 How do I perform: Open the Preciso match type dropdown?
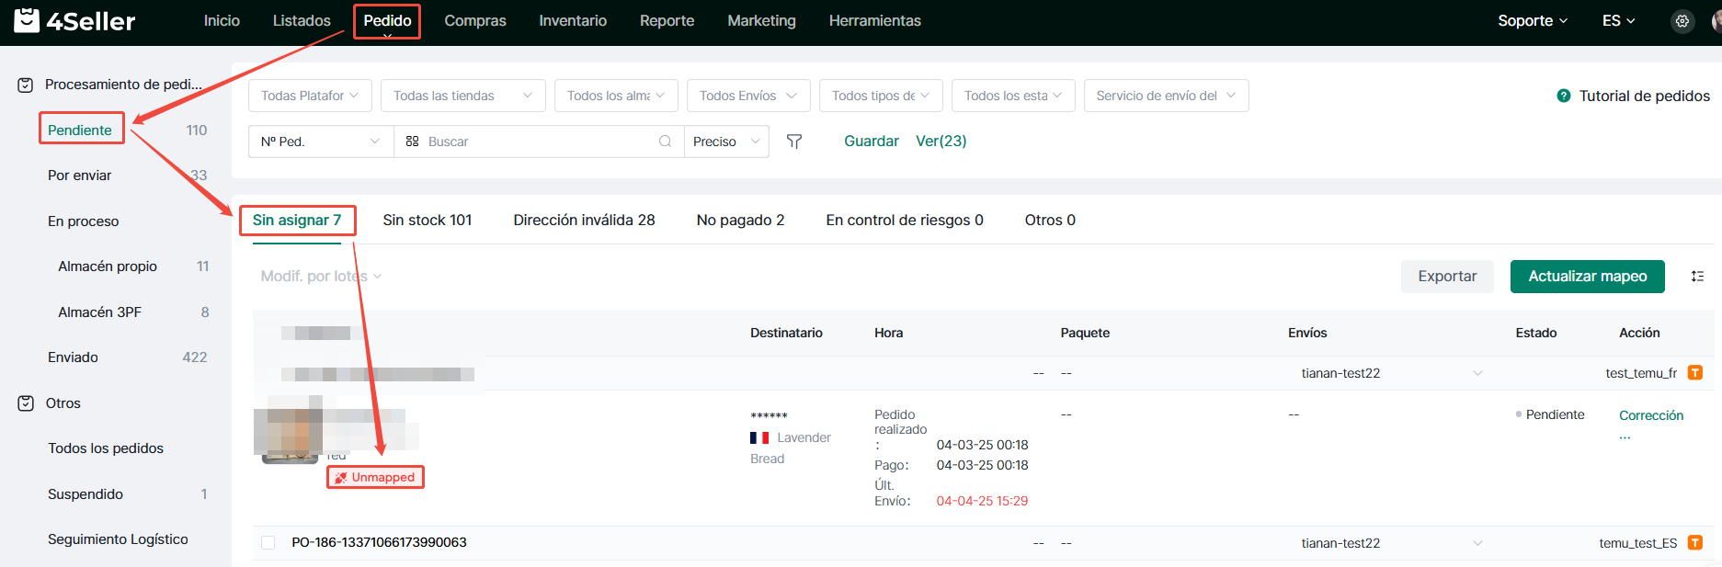pyautogui.click(x=725, y=142)
